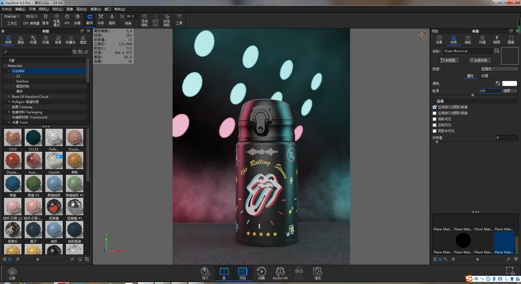Enable the 相机可见 checkbox
Image resolution: width=521 pixels, height=284 pixels.
[x=434, y=119]
